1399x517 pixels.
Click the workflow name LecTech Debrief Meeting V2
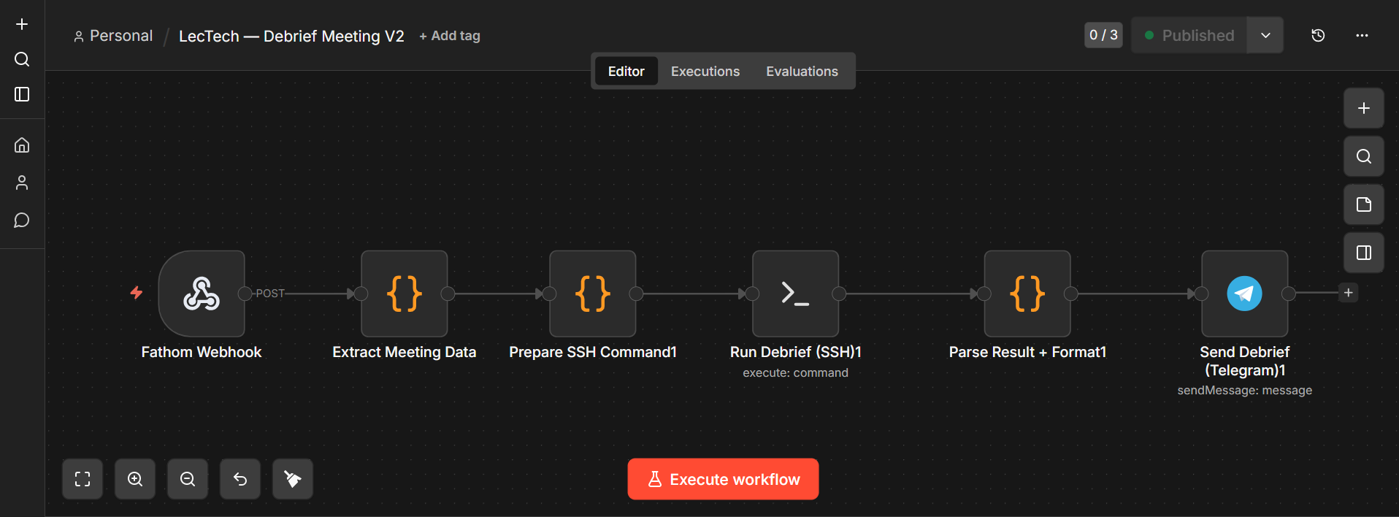tap(291, 36)
